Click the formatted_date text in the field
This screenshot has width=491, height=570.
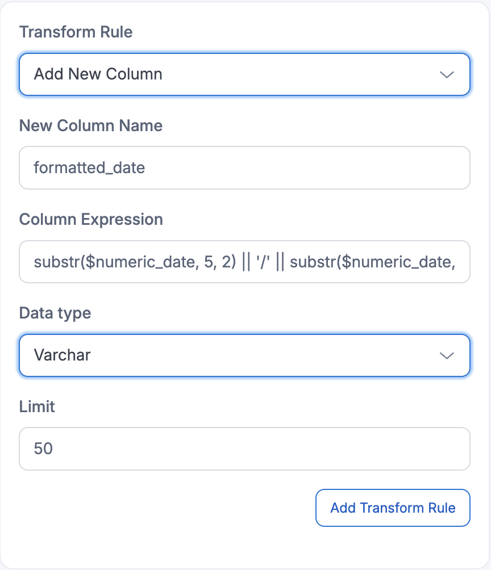[x=89, y=168]
